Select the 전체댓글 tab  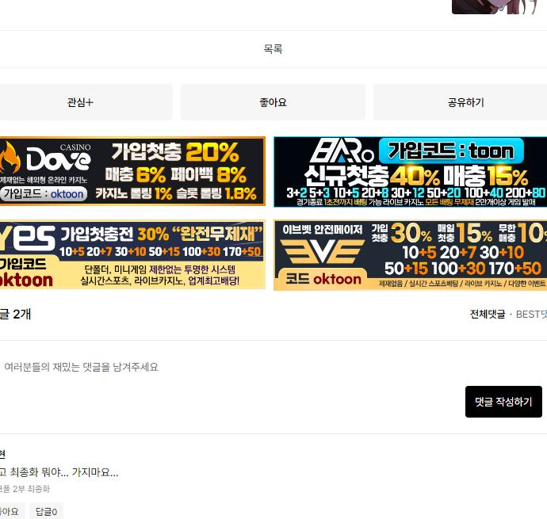[x=488, y=315]
